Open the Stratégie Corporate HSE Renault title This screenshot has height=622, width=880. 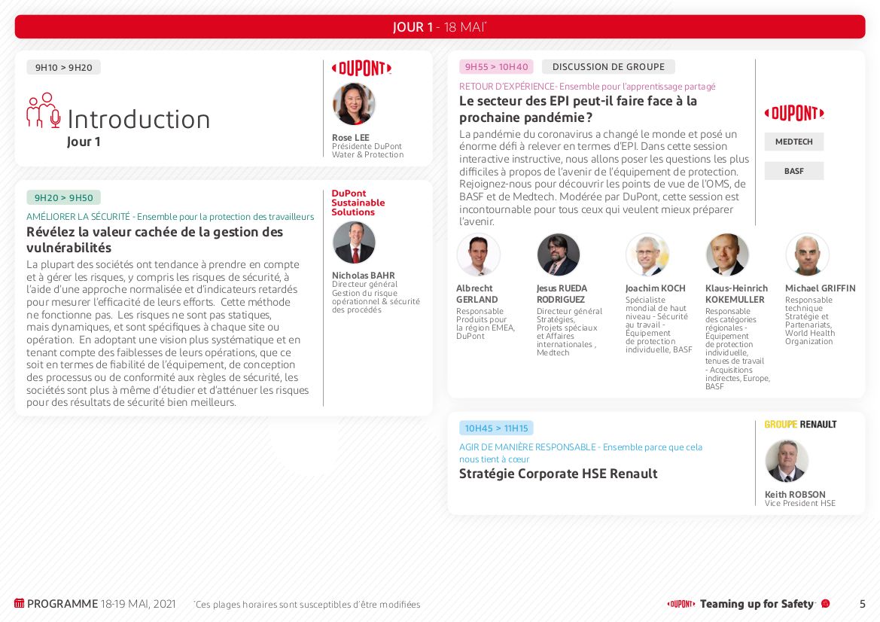click(x=558, y=474)
